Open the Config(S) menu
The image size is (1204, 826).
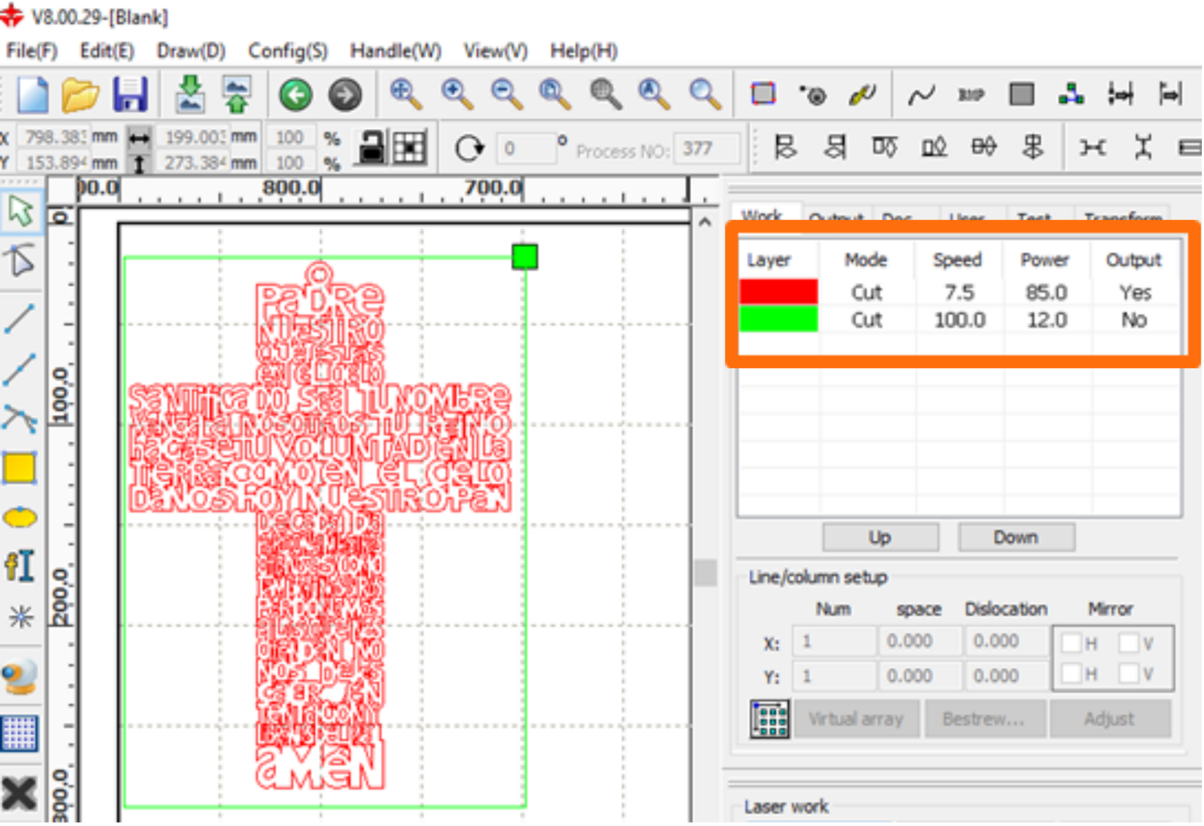pyautogui.click(x=287, y=51)
